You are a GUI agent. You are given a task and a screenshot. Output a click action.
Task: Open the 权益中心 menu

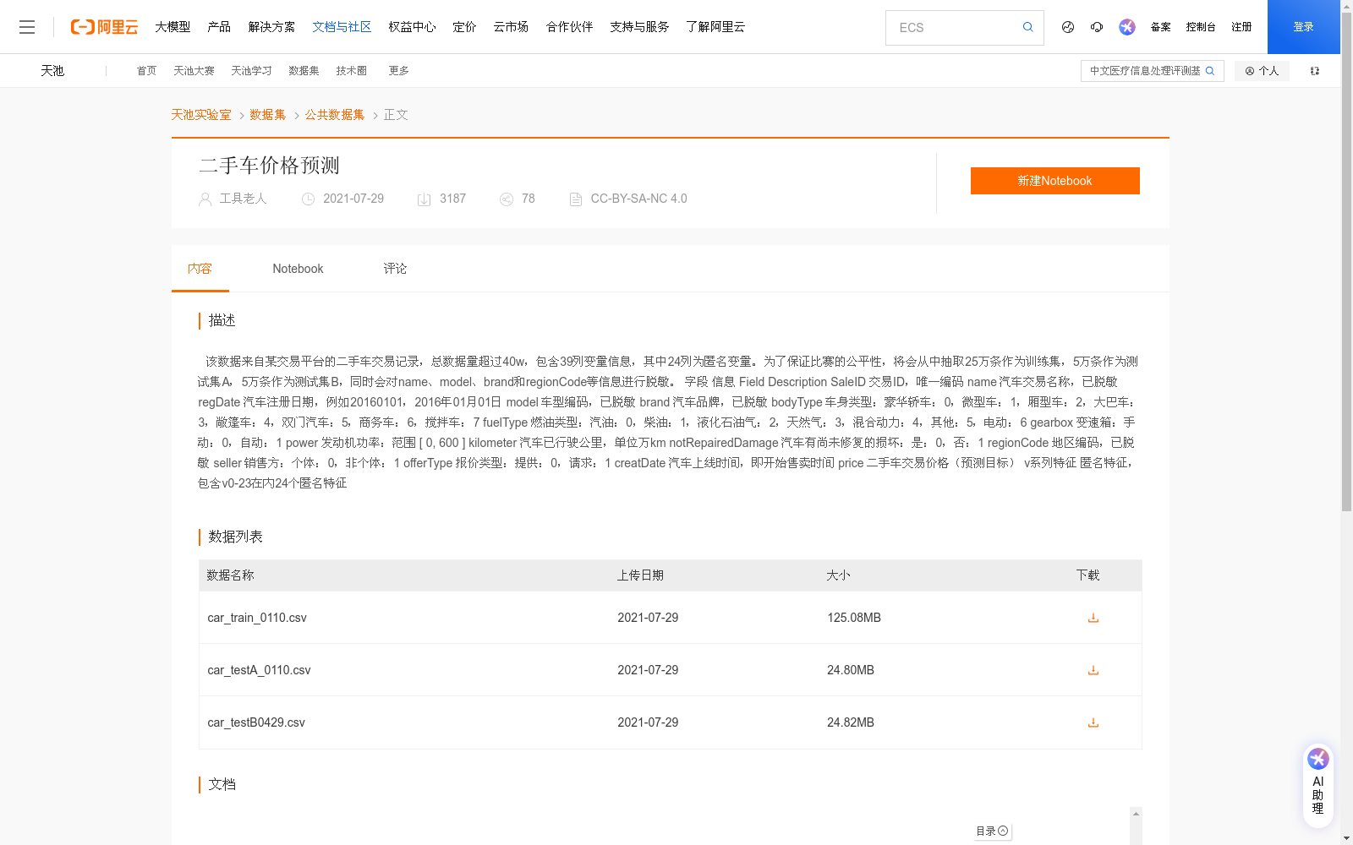[x=412, y=27]
